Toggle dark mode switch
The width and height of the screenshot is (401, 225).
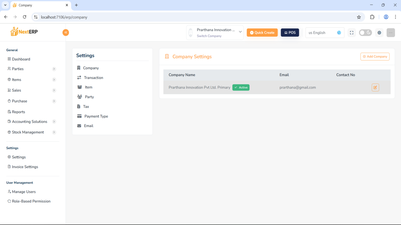(x=365, y=32)
